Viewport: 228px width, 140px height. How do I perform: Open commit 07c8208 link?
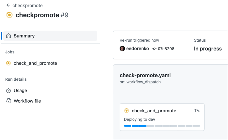click(166, 49)
